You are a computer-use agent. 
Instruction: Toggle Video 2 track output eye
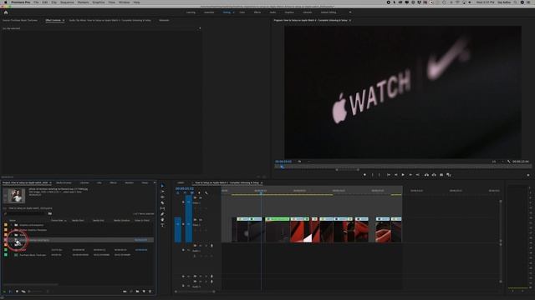pos(201,197)
